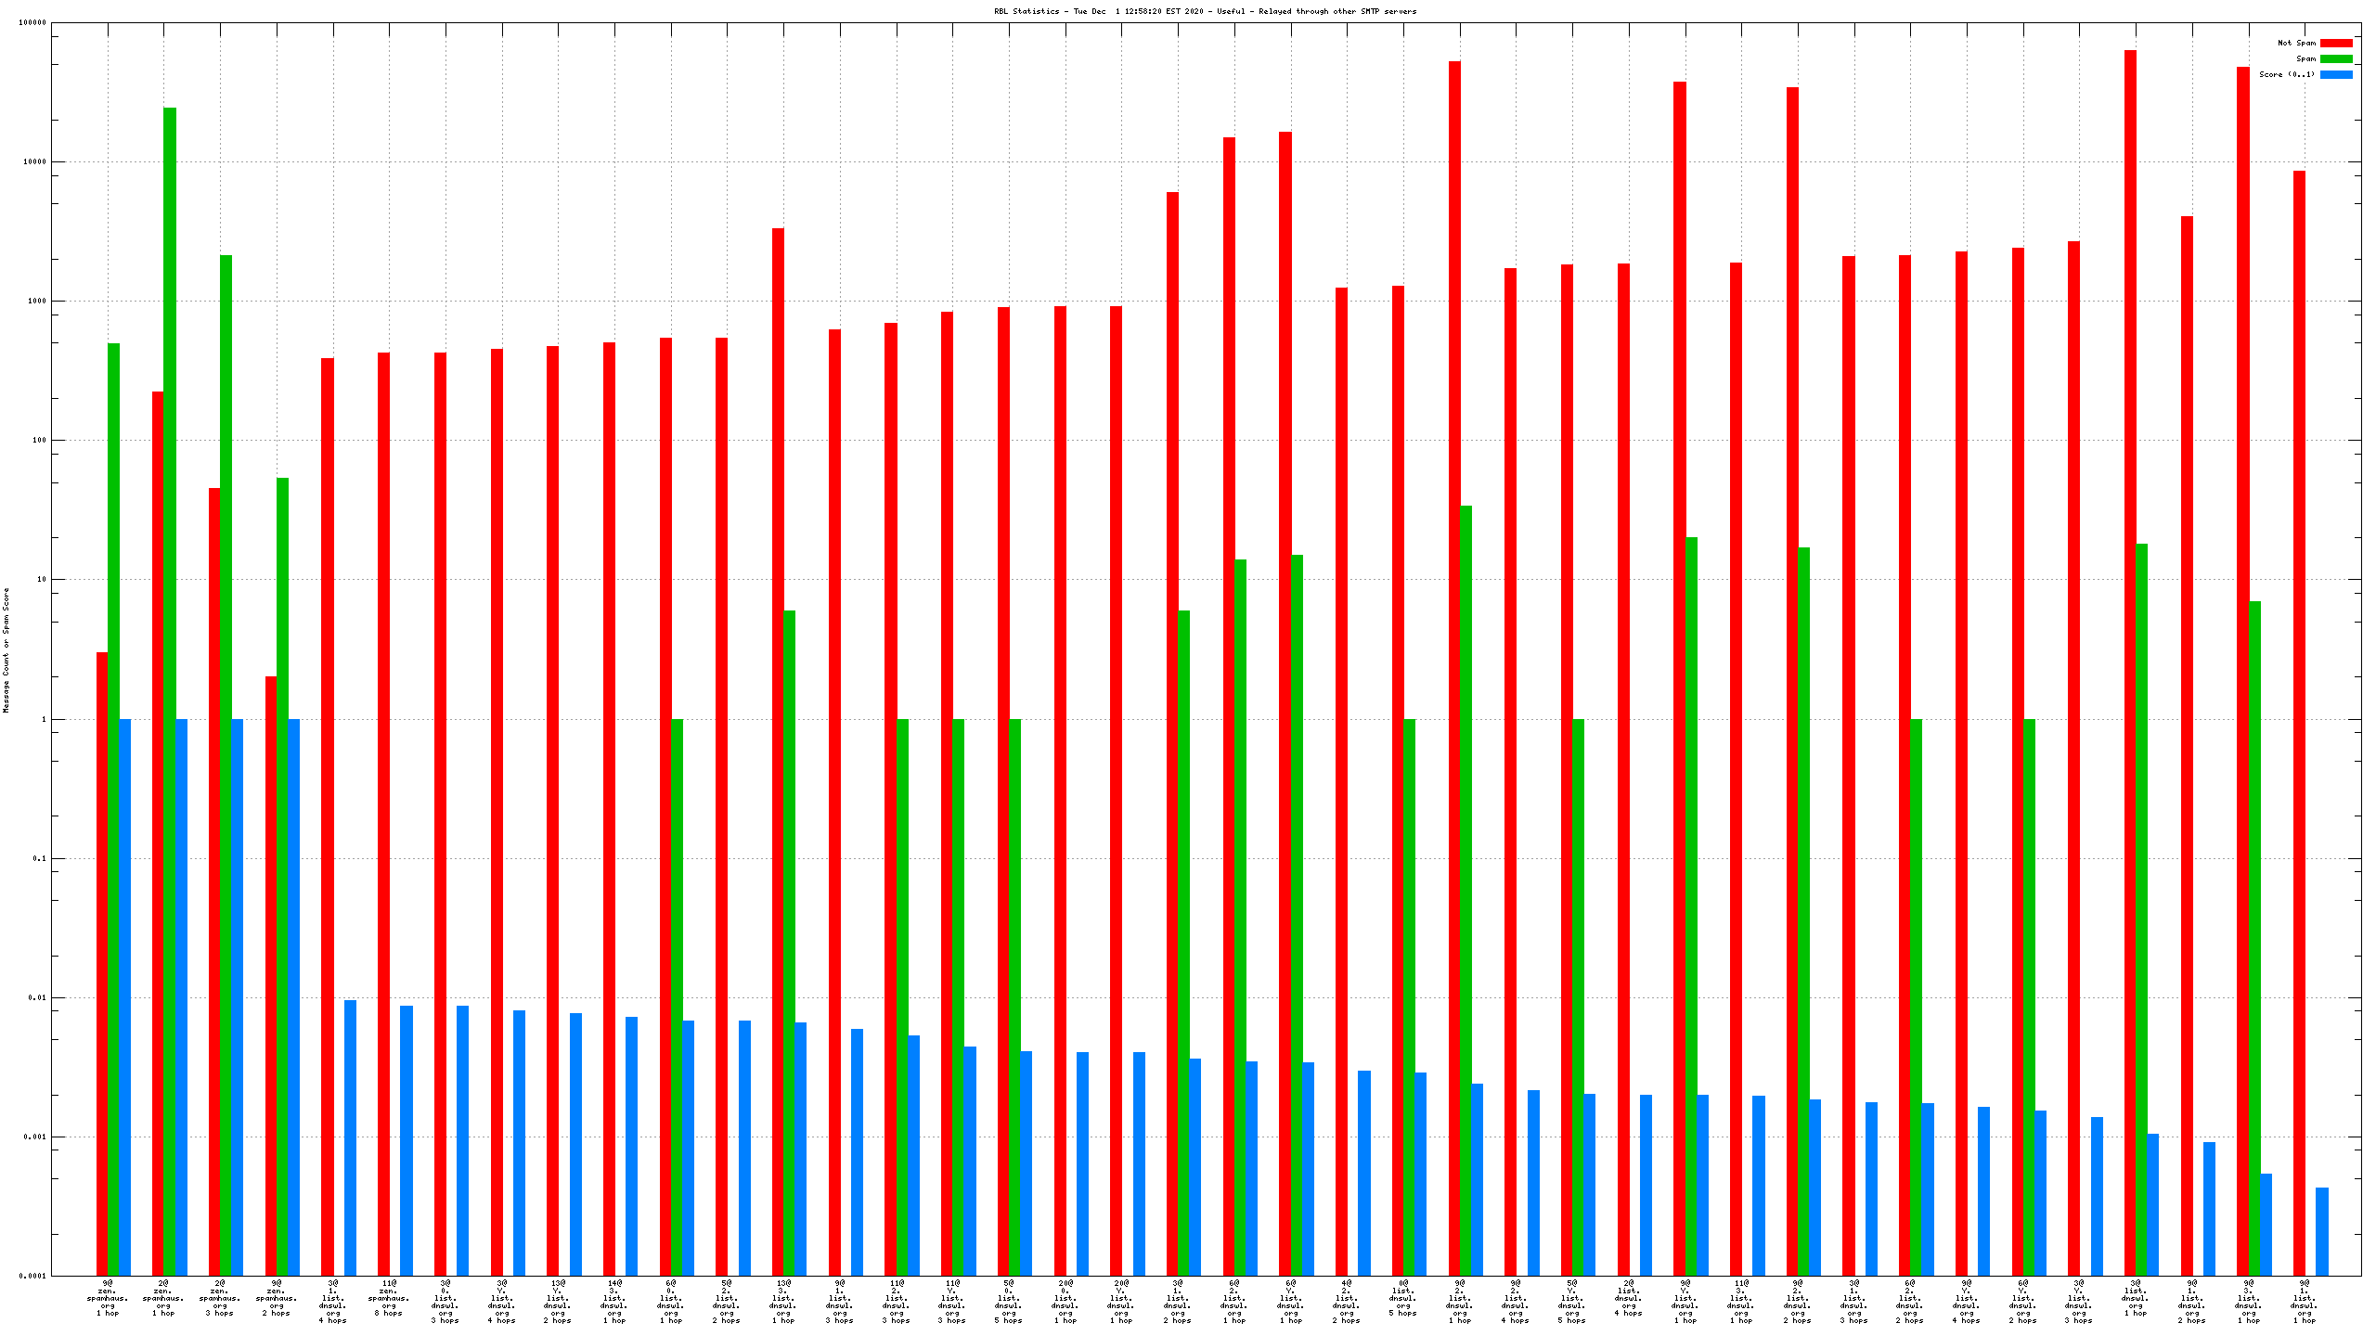Screen dimensions: 2376x1336
Task: Click the RBL Statistics chart title
Action: point(1205,11)
